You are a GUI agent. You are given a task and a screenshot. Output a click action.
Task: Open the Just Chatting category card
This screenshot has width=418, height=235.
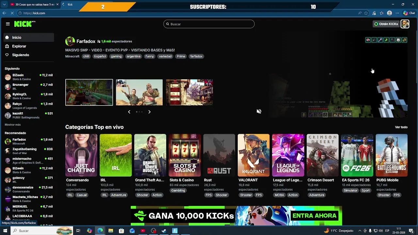[x=81, y=155]
